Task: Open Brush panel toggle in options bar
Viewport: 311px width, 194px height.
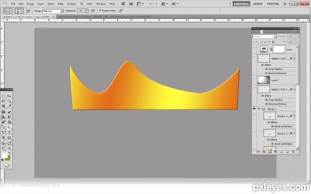Action: 28,11
